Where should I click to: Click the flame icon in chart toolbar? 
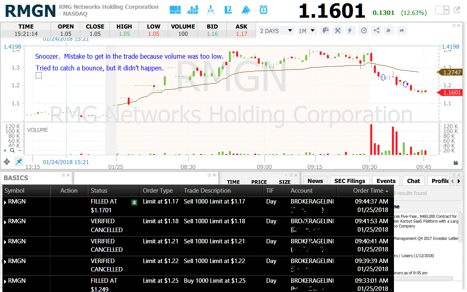pyautogui.click(x=388, y=31)
